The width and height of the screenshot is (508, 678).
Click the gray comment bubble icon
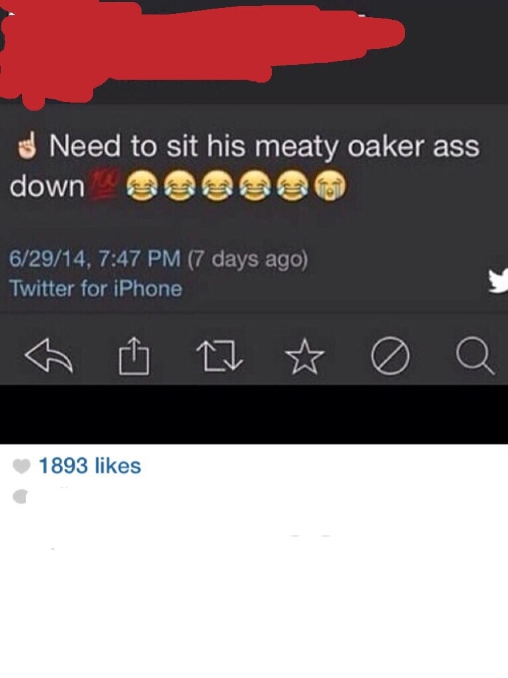tap(19, 496)
